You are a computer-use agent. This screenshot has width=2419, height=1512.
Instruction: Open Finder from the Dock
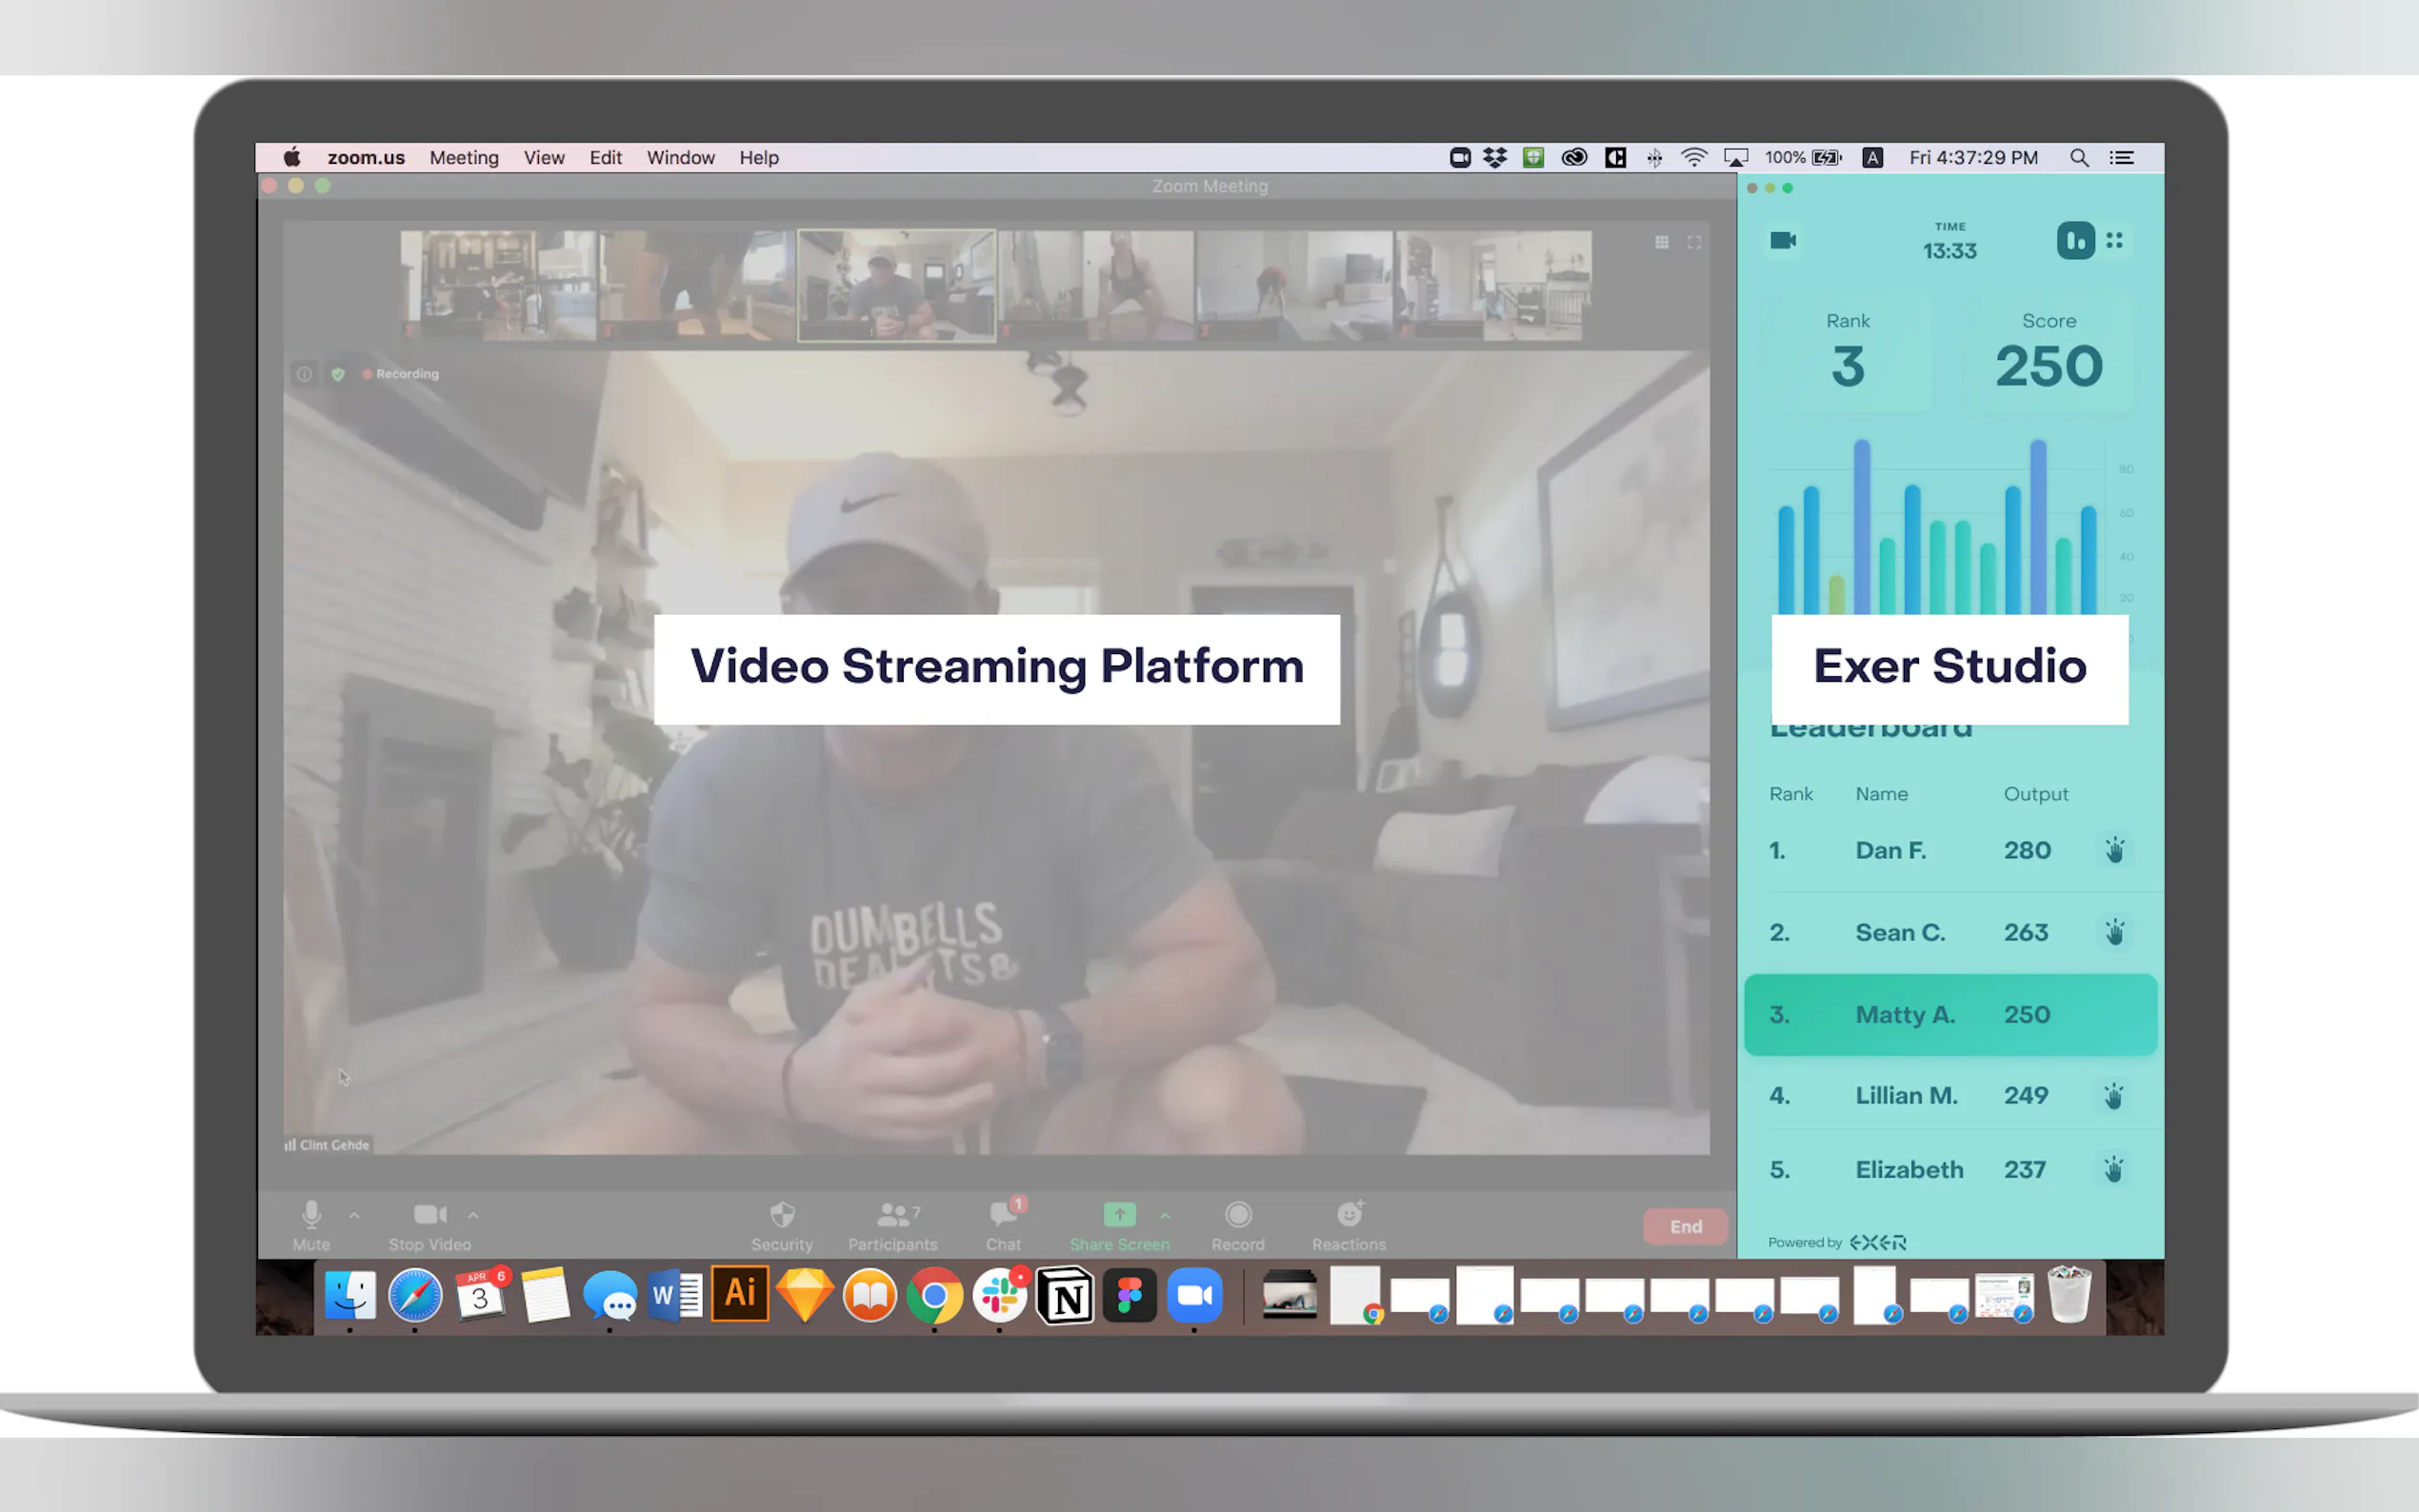350,1295
